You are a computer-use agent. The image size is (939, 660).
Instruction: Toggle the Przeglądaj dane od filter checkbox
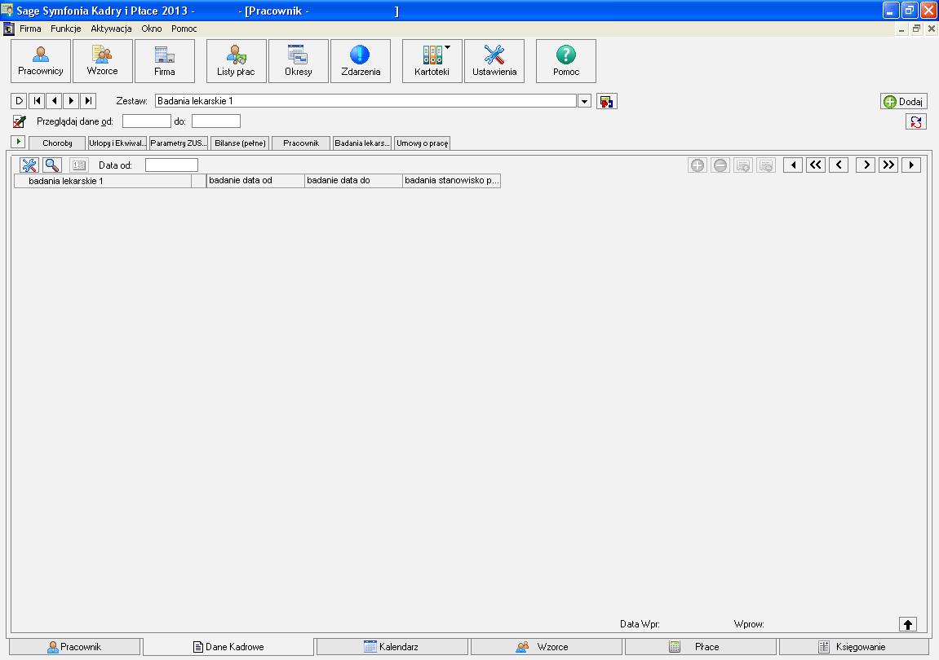[x=20, y=121]
